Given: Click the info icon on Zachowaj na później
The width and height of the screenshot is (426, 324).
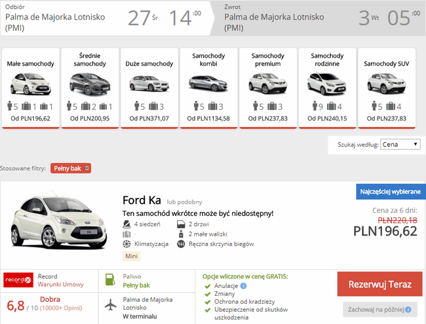Looking at the screenshot, I should [x=408, y=310].
